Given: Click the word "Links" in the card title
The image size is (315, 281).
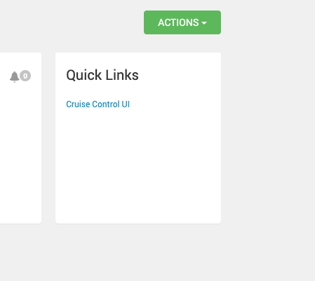Looking at the screenshot, I should (122, 75).
